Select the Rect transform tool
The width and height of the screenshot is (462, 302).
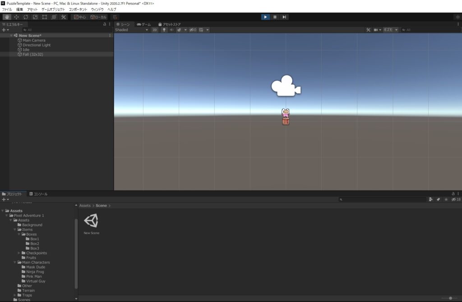click(45, 17)
